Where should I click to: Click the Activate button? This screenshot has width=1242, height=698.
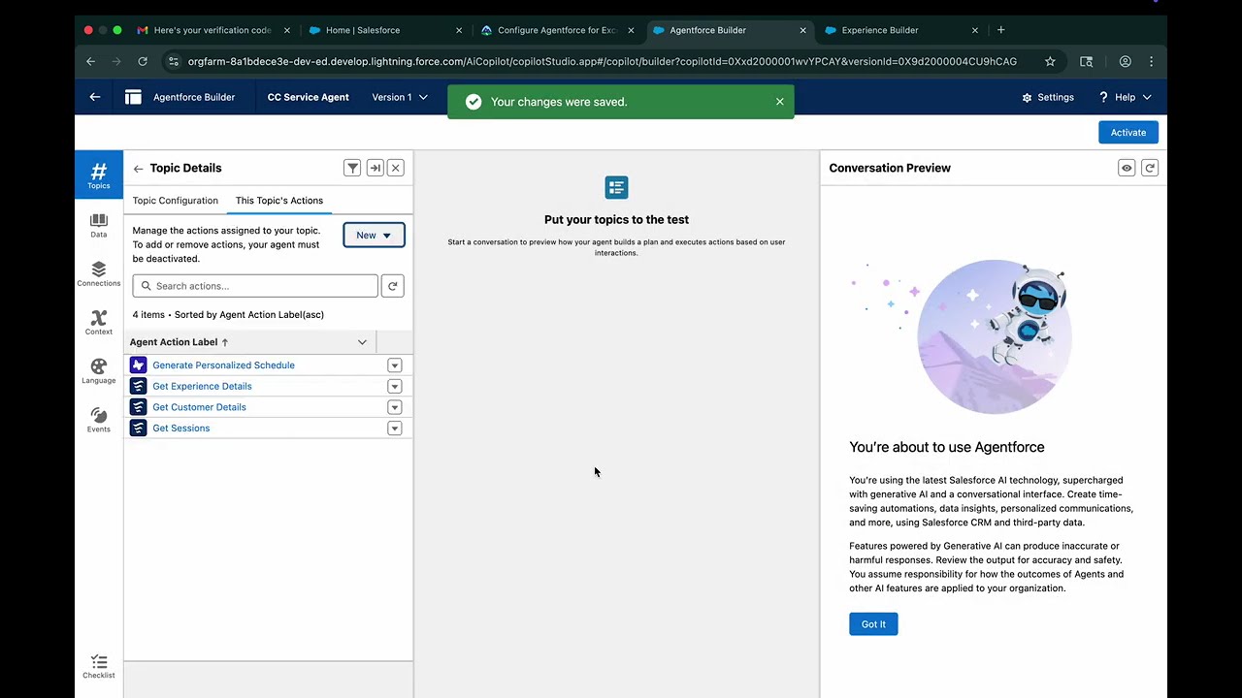click(x=1128, y=133)
